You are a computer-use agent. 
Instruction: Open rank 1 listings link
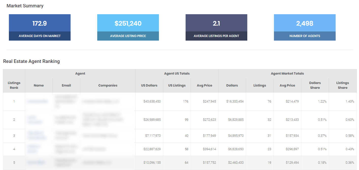pos(14,101)
